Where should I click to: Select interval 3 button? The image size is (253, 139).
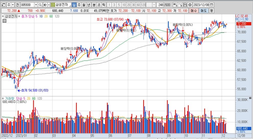(x=114, y=5)
